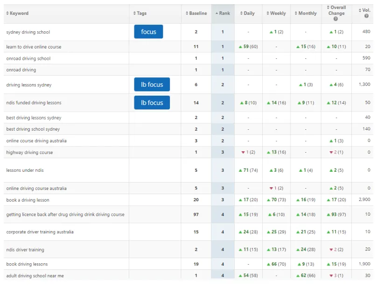This screenshot has width=378, height=288.
Task: Select keyword 'sydney driving school'
Action: pyautogui.click(x=28, y=32)
